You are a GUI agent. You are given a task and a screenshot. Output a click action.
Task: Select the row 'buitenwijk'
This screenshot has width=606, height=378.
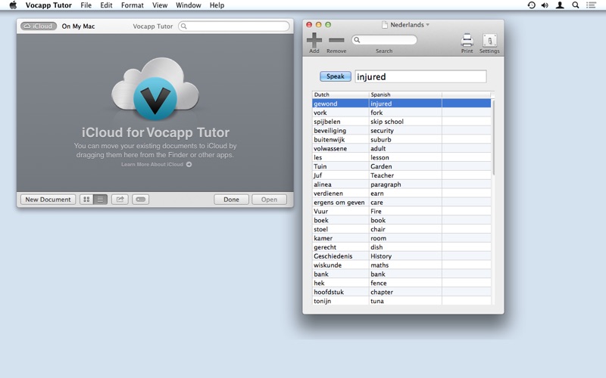coord(401,139)
